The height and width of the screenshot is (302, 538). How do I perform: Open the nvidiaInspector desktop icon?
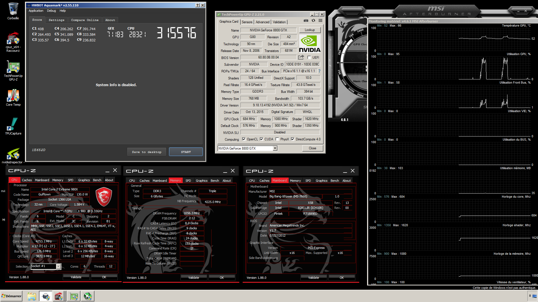[x=13, y=155]
